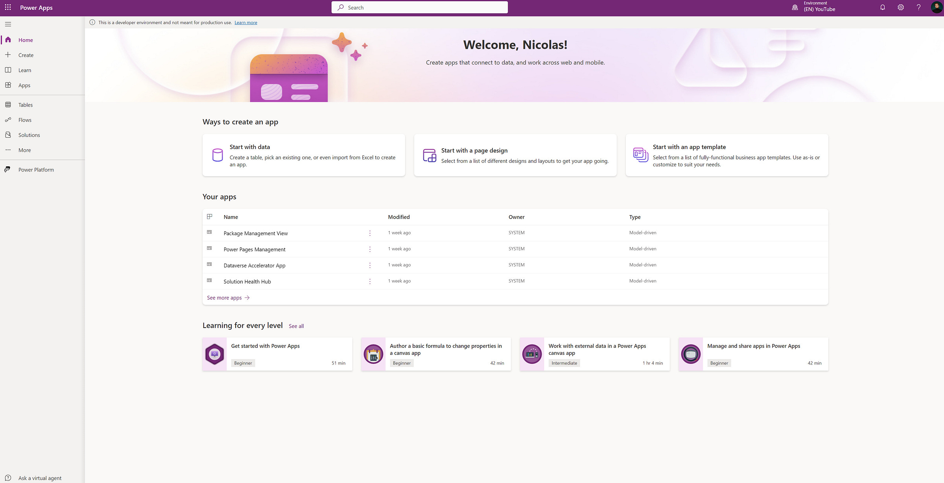The width and height of the screenshot is (944, 483).
Task: Open the app launcher waffle icon
Action: point(8,7)
